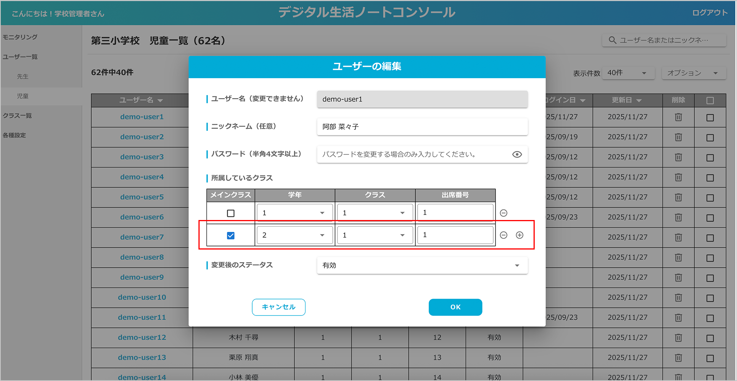Viewport: 737px width, 381px height.
Task: Click the trash icon for demo-user5 row
Action: pyautogui.click(x=678, y=197)
